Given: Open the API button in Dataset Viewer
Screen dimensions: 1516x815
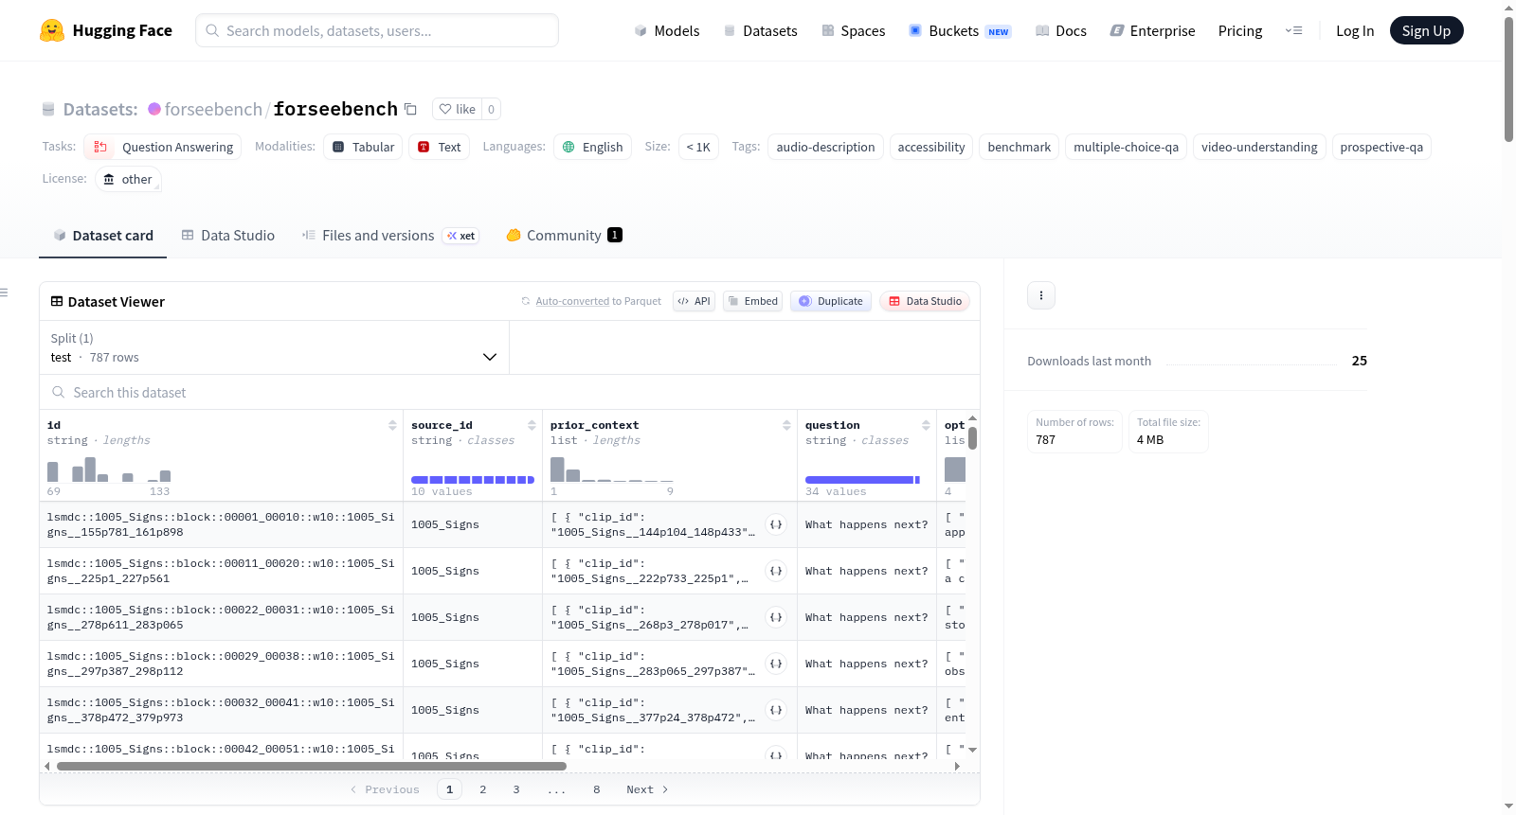Looking at the screenshot, I should tap(694, 301).
